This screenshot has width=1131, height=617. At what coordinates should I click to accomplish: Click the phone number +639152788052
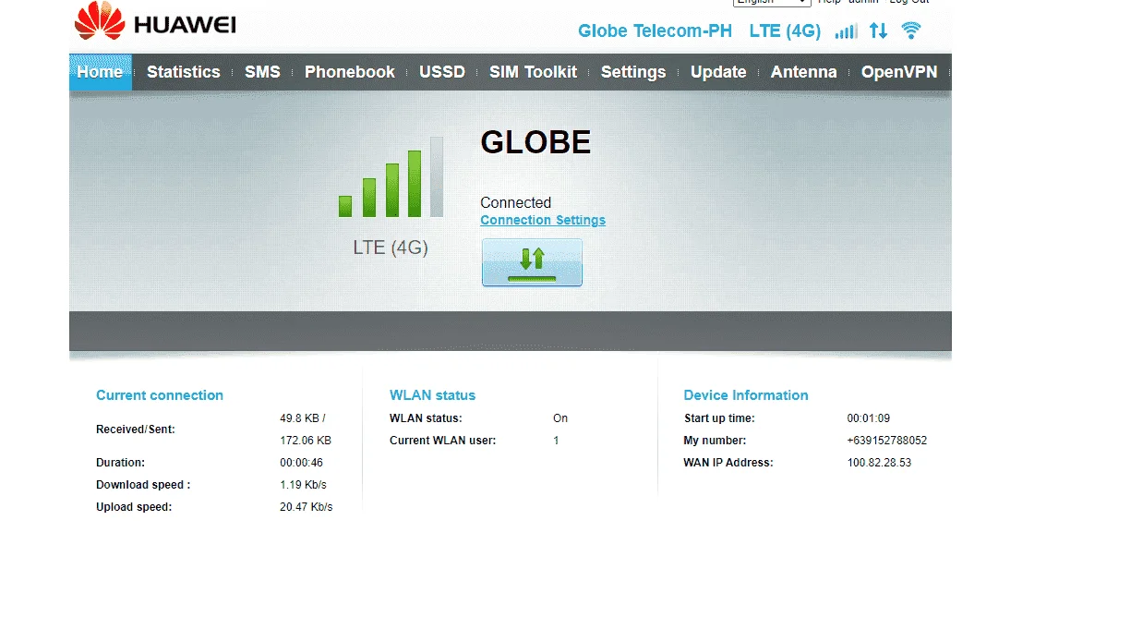887,441
